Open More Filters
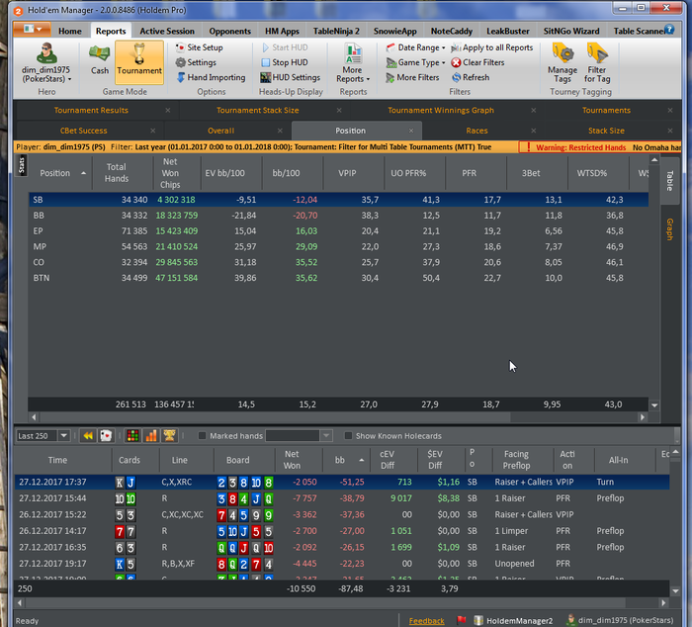692x627 pixels. pos(412,77)
